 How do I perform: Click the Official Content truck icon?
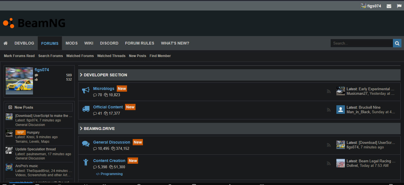[x=86, y=109]
